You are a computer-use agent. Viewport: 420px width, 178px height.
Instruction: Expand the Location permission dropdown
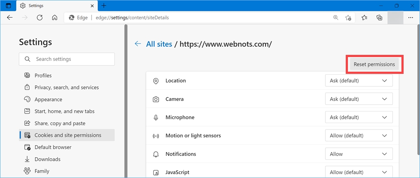tap(359, 81)
